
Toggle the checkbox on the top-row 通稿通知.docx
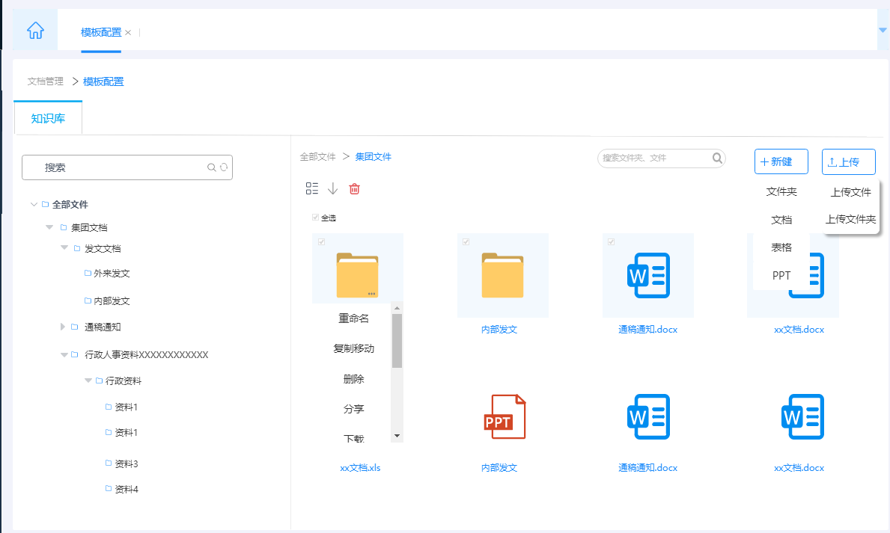(612, 241)
